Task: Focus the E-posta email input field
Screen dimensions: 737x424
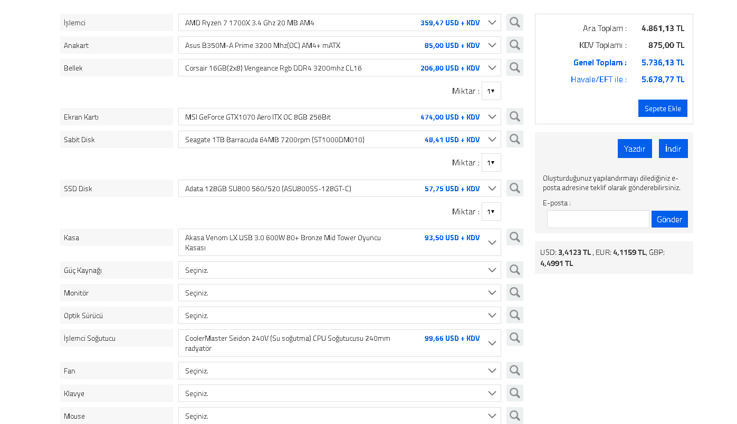Action: tap(598, 219)
